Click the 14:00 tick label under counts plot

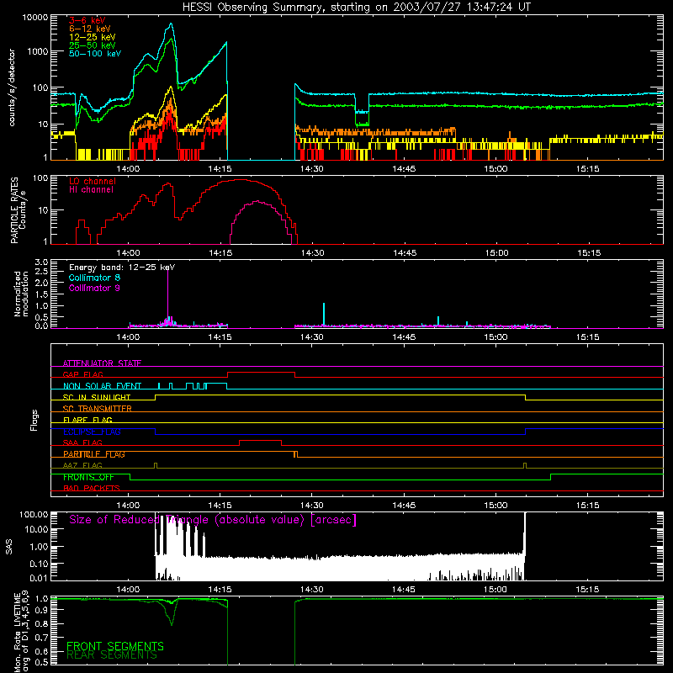tap(128, 169)
